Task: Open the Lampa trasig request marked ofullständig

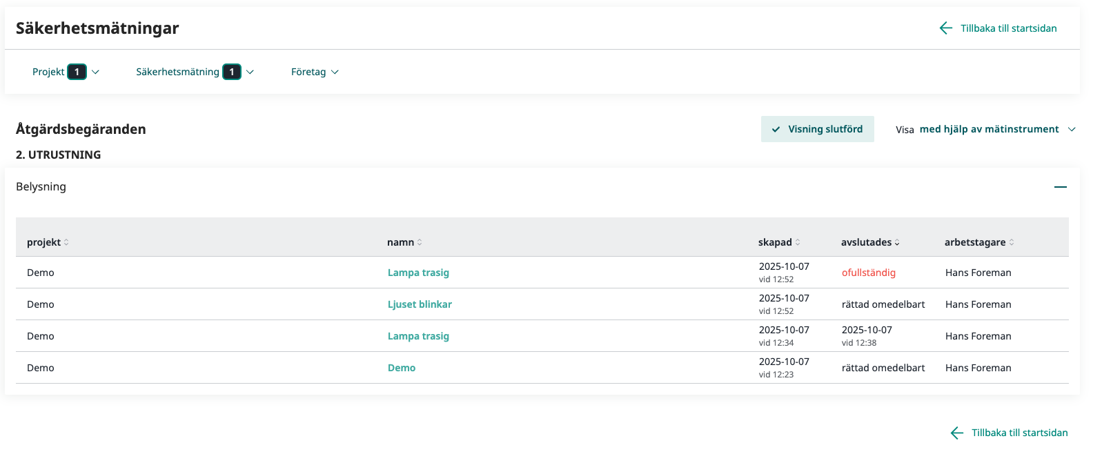Action: [418, 273]
